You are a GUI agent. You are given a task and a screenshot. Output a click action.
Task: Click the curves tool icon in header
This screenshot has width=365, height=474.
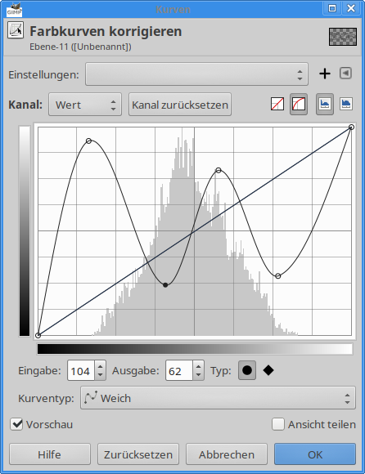[x=16, y=30]
